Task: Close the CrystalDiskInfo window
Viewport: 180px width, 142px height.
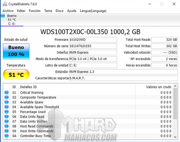Action: coord(174,4)
